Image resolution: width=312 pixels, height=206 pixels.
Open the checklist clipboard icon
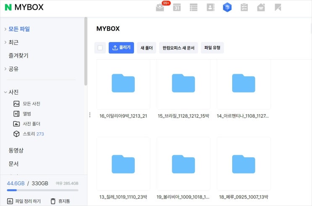[244, 8]
